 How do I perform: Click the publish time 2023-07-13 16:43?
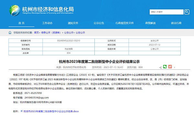108,67
